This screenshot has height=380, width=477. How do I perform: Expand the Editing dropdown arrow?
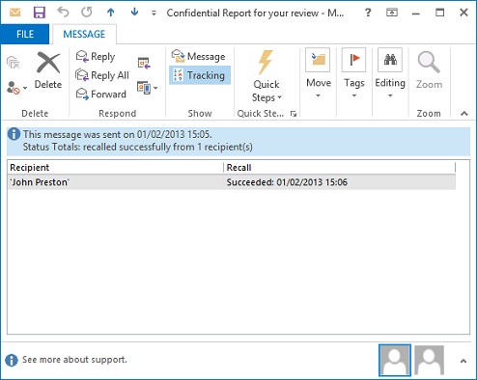point(390,95)
